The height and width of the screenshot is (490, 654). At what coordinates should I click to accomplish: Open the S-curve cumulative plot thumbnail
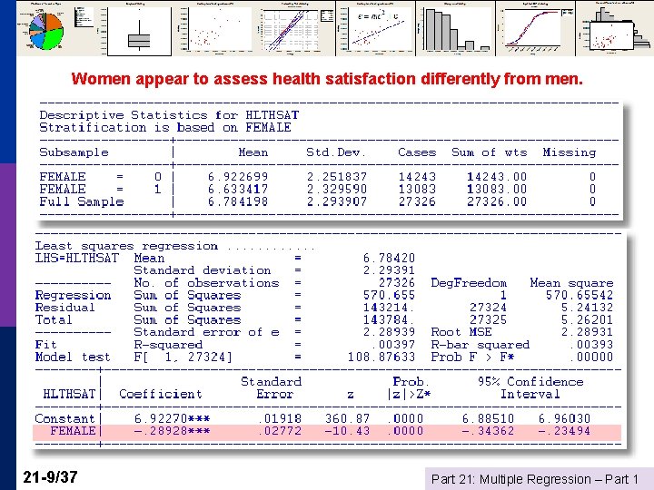pyautogui.click(x=536, y=28)
